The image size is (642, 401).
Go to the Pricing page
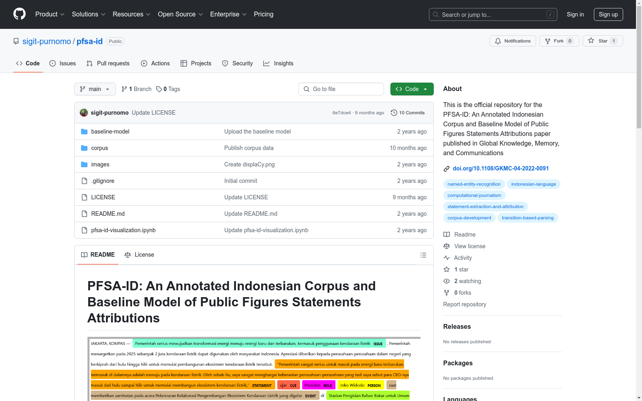click(x=264, y=14)
